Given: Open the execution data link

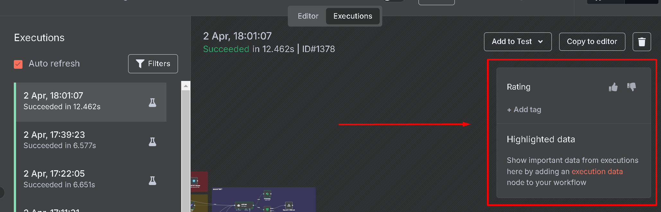Looking at the screenshot, I should tap(597, 172).
